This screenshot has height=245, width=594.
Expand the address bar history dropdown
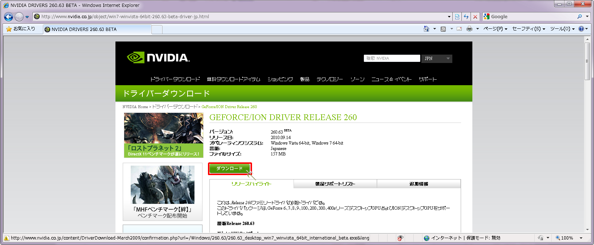click(449, 17)
